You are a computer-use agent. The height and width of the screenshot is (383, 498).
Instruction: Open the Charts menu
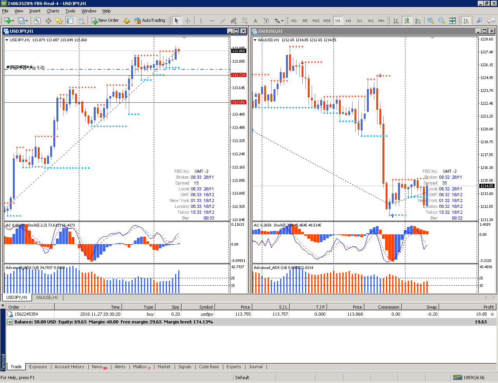click(53, 11)
